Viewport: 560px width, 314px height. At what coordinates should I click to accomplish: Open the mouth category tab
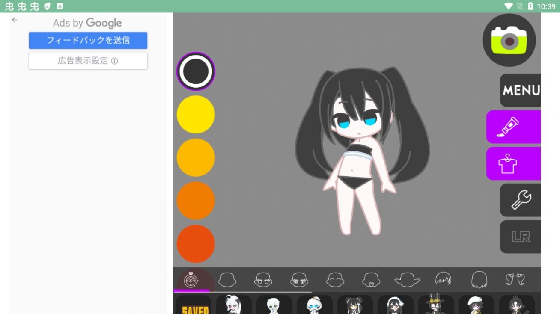371,280
